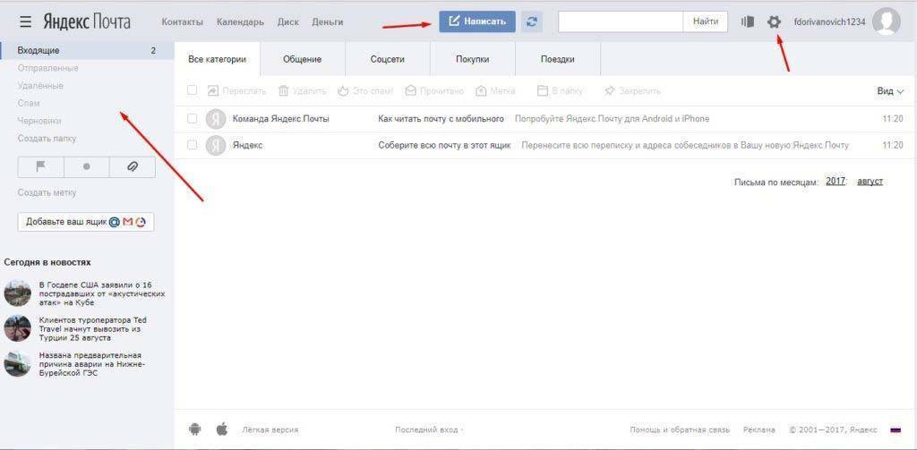Switch to the Соцсети tab
Viewport: 917px width, 450px height.
coord(387,60)
